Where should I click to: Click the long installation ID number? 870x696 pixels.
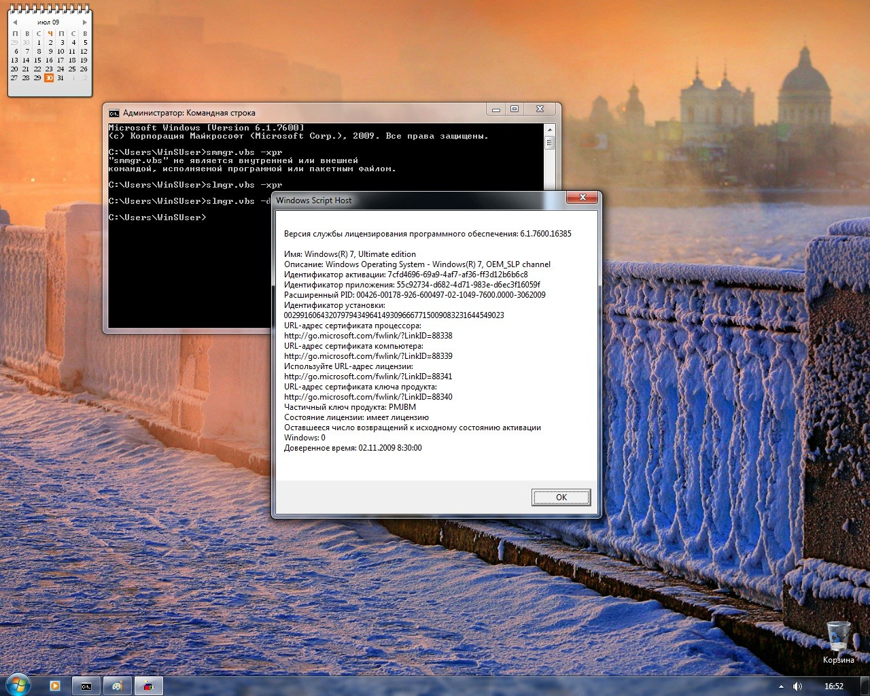point(394,315)
